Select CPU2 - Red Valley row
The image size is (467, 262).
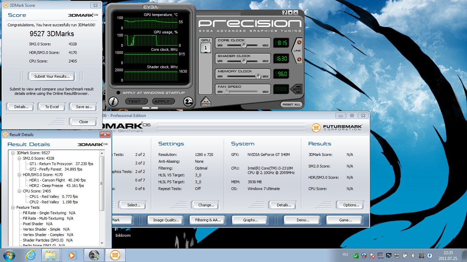click(54, 202)
